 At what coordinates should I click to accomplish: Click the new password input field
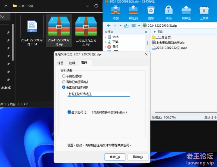click(x=99, y=94)
